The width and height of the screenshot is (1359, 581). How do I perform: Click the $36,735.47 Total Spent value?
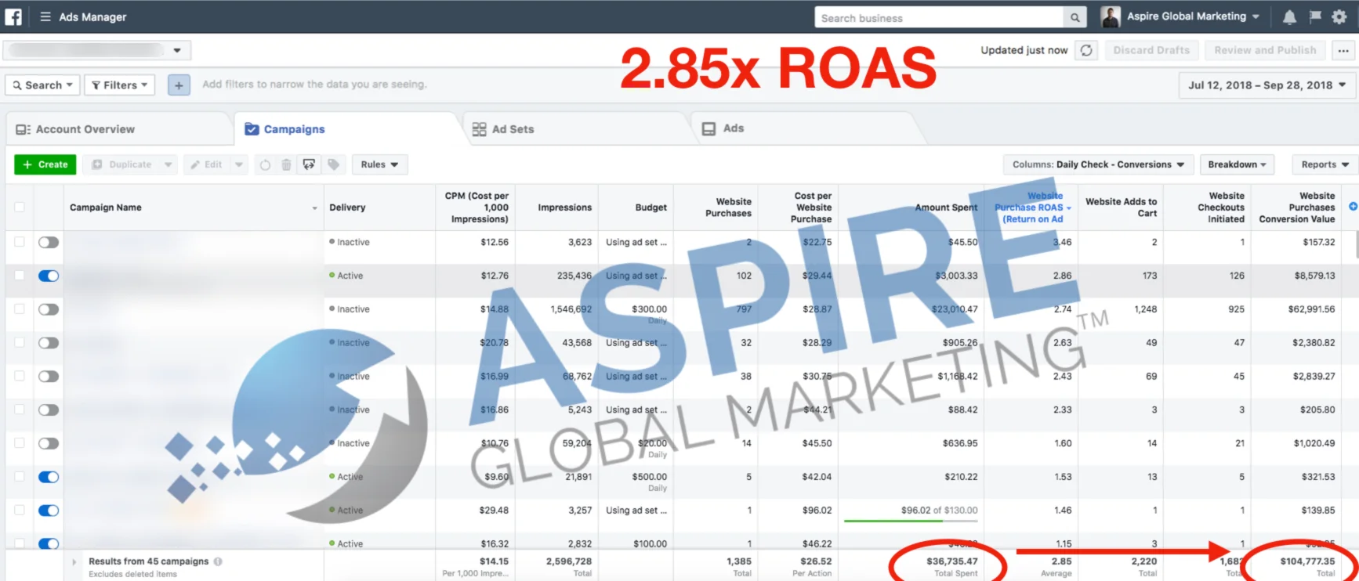tap(952, 561)
